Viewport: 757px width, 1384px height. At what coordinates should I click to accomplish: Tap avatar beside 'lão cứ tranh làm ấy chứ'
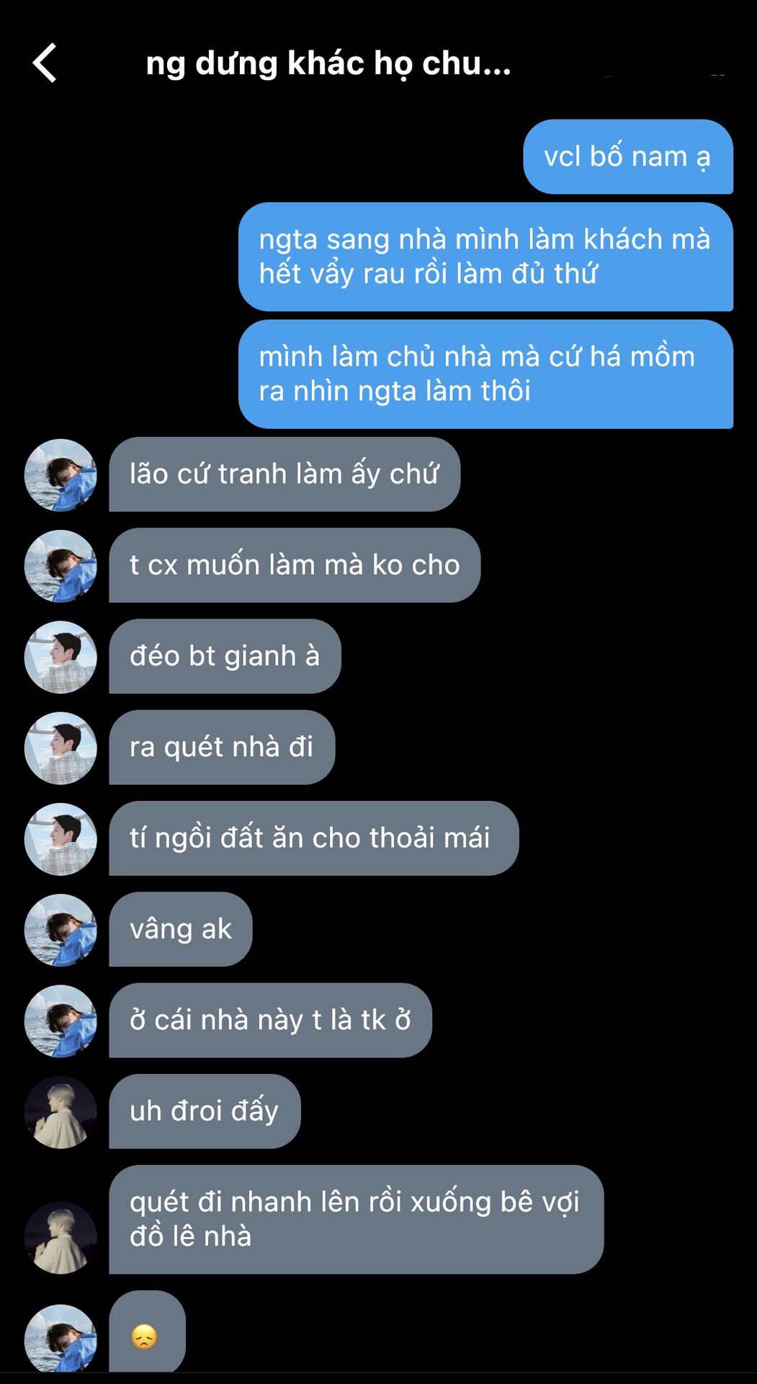(61, 475)
